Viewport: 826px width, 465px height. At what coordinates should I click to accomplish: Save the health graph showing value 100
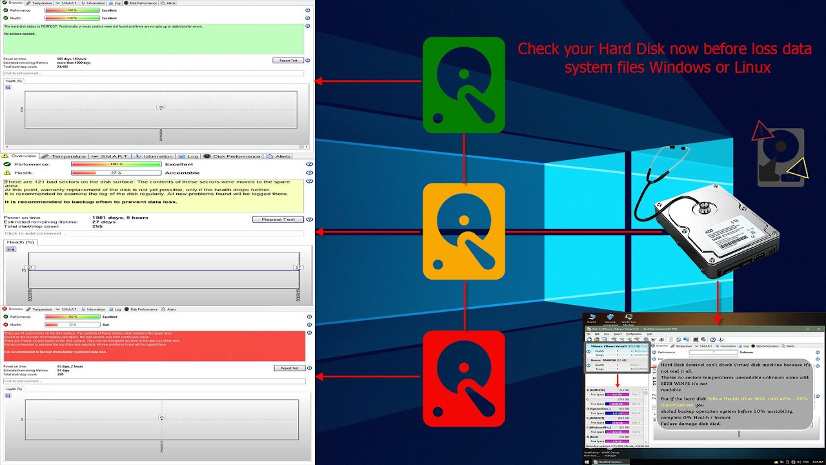click(8, 87)
